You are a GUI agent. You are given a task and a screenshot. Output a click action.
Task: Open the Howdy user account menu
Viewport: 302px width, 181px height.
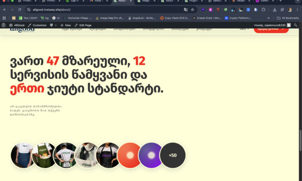click(272, 25)
